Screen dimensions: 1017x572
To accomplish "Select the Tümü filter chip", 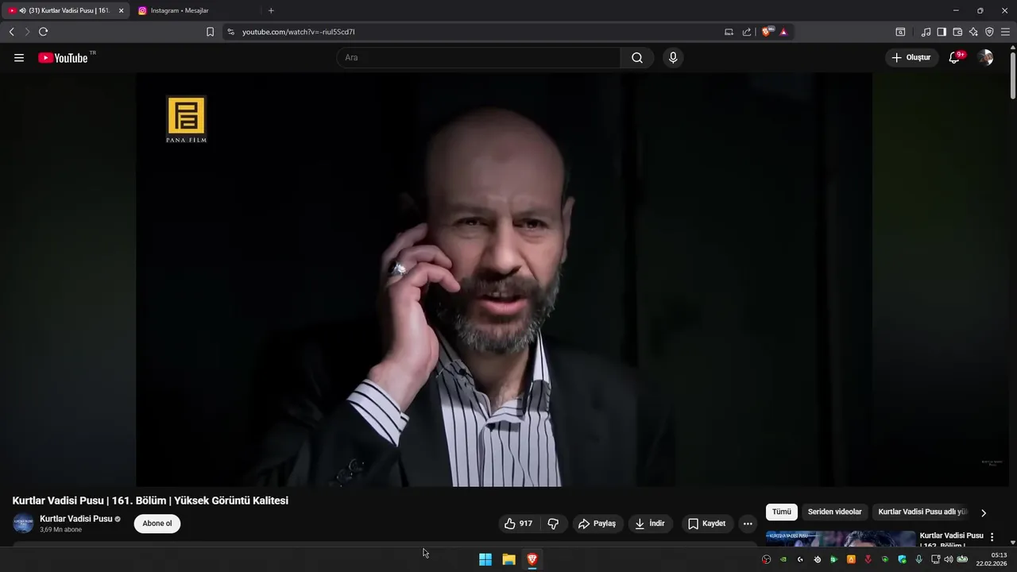I will pos(782,512).
